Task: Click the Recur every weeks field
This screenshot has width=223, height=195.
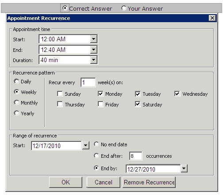Action: [88, 82]
